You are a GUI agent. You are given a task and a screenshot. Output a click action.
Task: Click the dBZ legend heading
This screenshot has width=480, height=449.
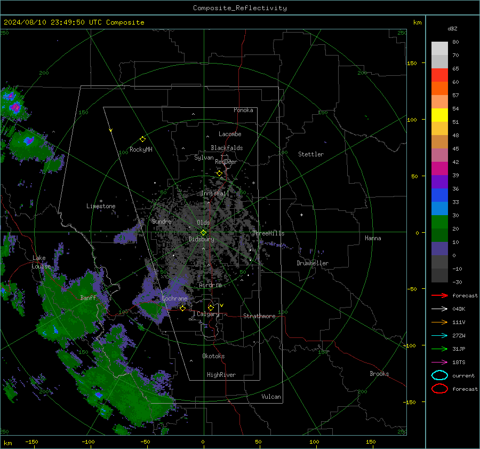[x=452, y=28]
